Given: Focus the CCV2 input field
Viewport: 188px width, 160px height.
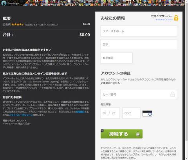Looking at the screenshot, I should point(131,113).
